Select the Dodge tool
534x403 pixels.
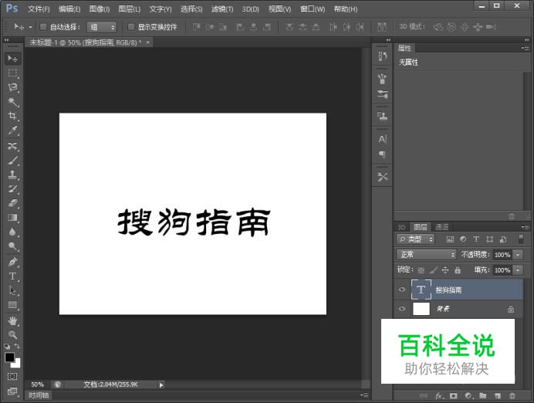point(12,246)
